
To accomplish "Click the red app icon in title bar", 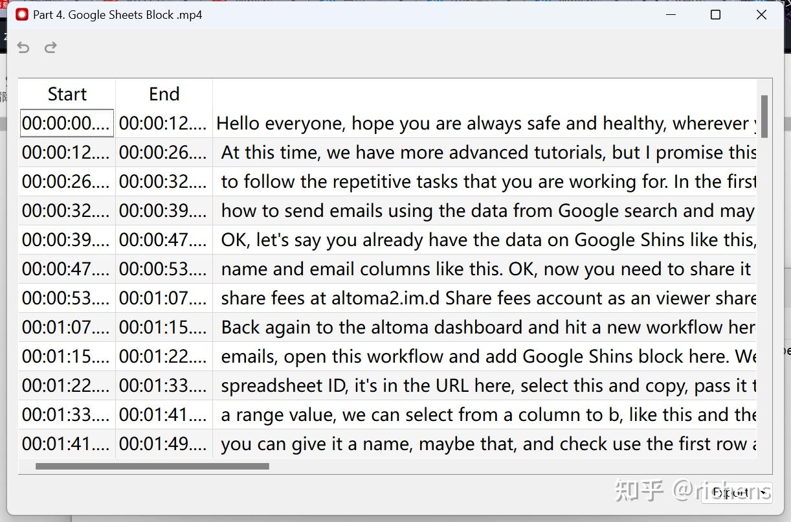I will (21, 14).
